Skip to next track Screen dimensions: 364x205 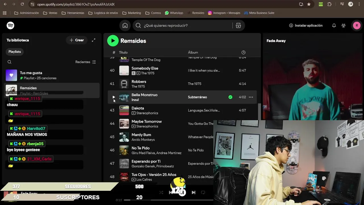(x=193, y=192)
